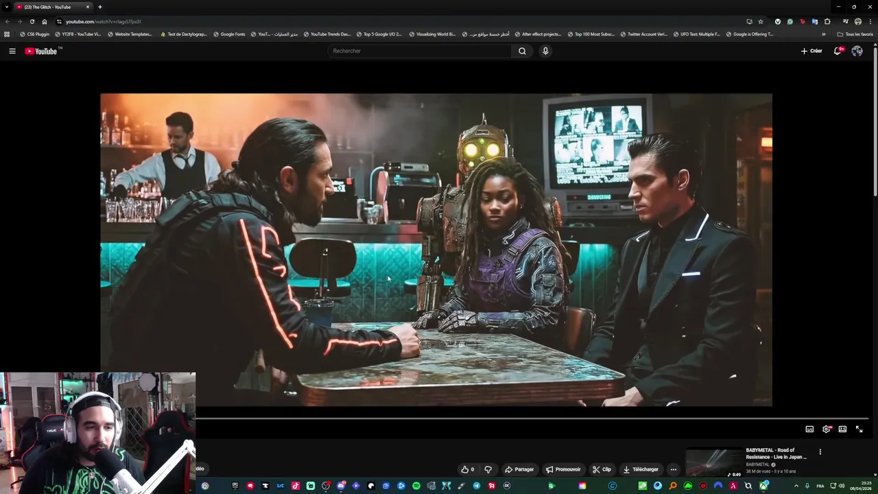
Task: Open the Tous les favoris folder
Action: point(855,34)
